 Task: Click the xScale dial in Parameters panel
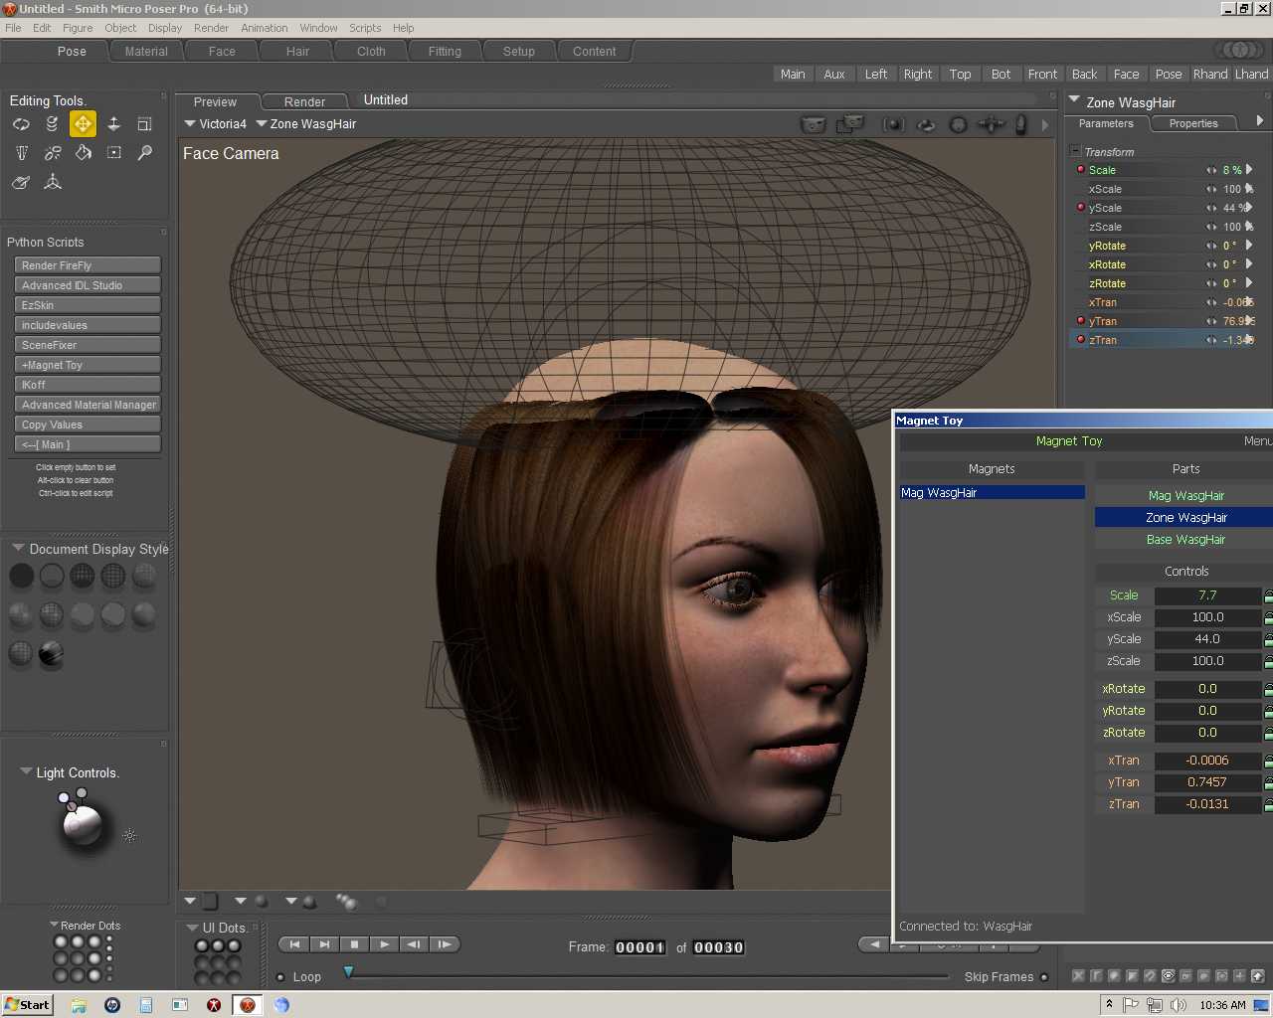(1211, 189)
